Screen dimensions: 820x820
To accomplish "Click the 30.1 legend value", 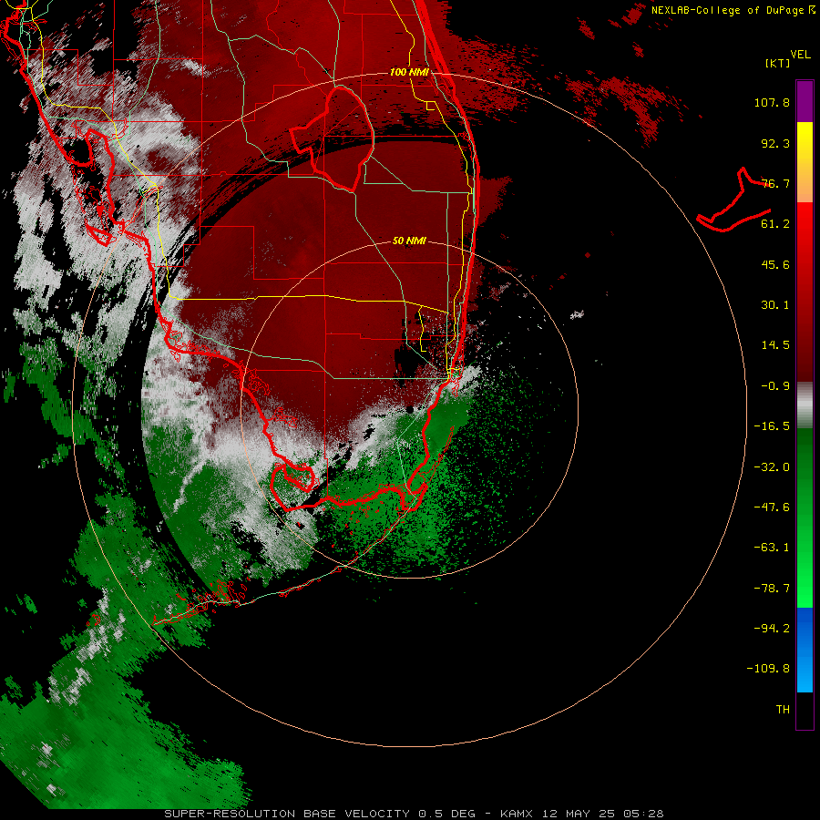I will [775, 305].
